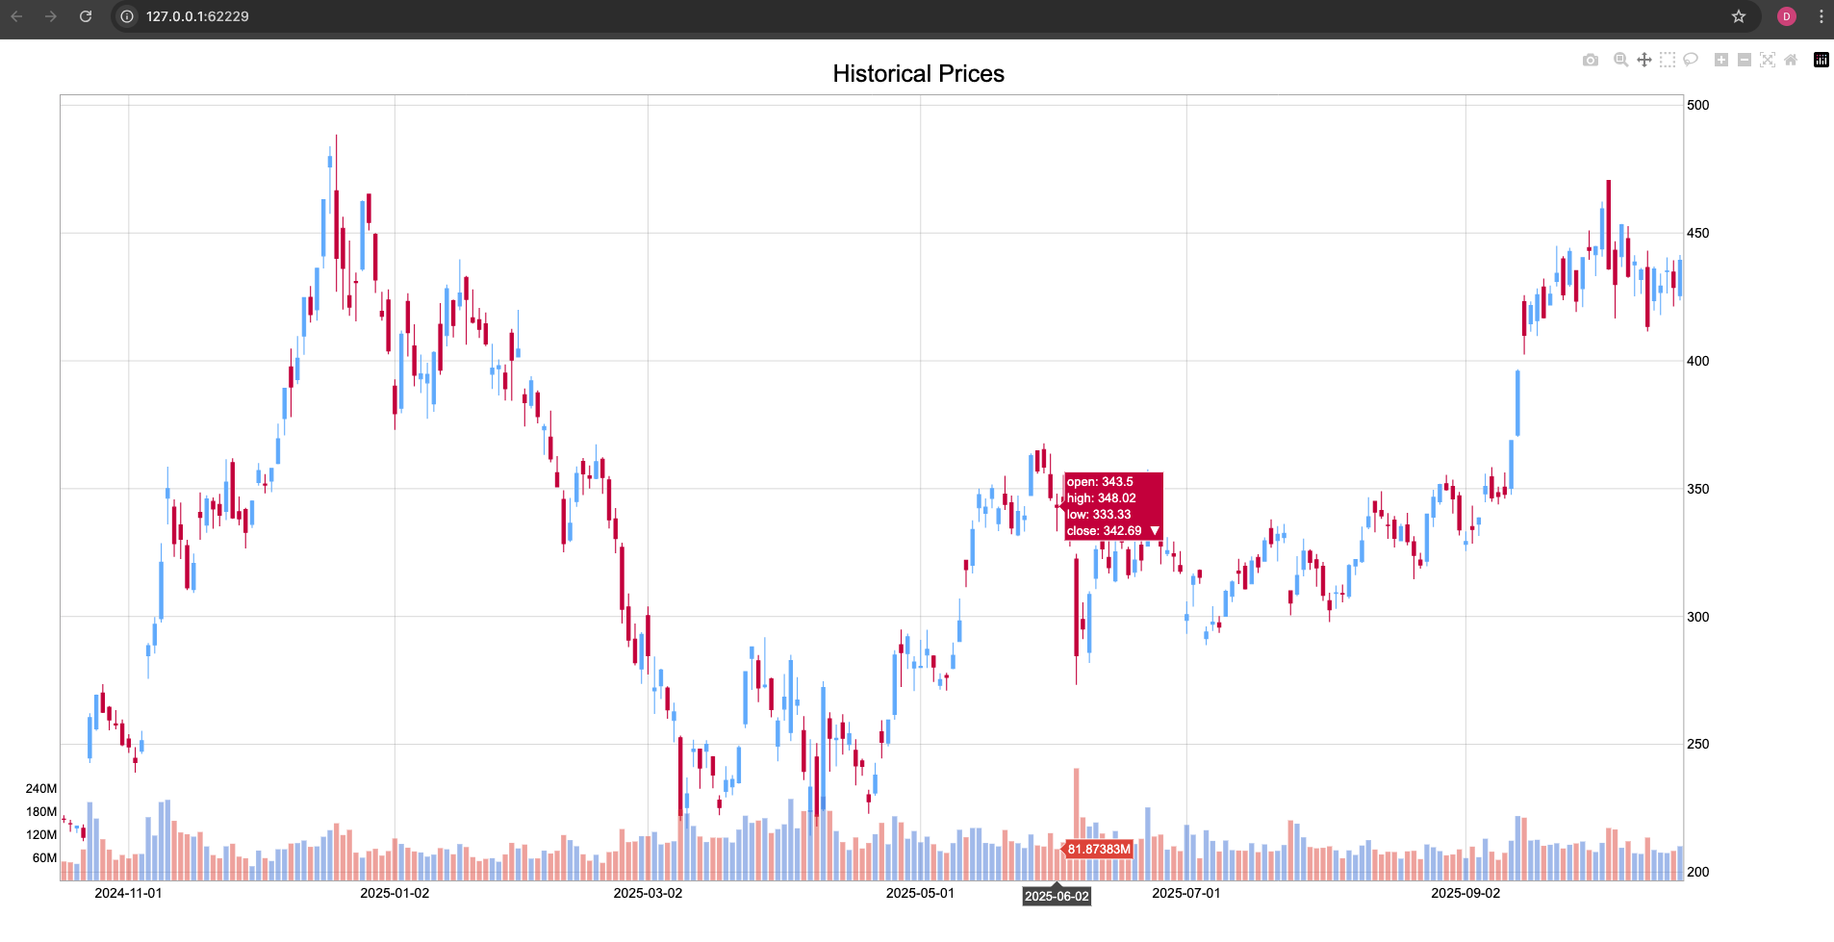Open the browser profile avatar
This screenshot has width=1834, height=942.
(x=1787, y=16)
